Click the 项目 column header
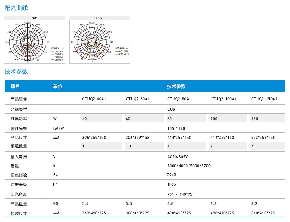 click(15, 86)
